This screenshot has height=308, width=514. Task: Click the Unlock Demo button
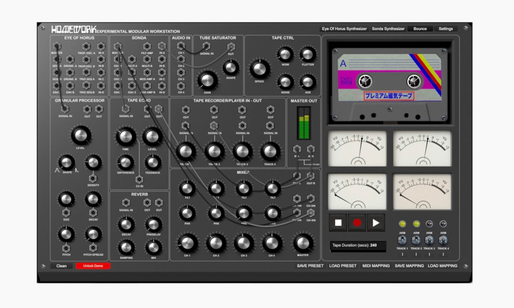pyautogui.click(x=92, y=266)
